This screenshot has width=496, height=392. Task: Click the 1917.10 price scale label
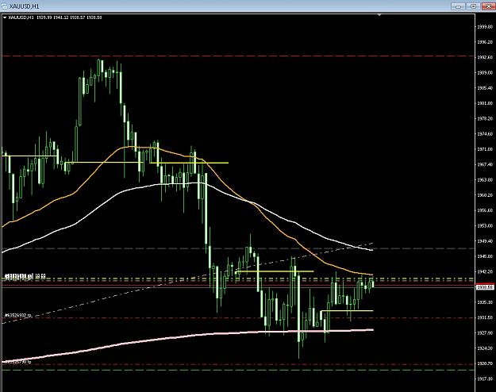485,379
